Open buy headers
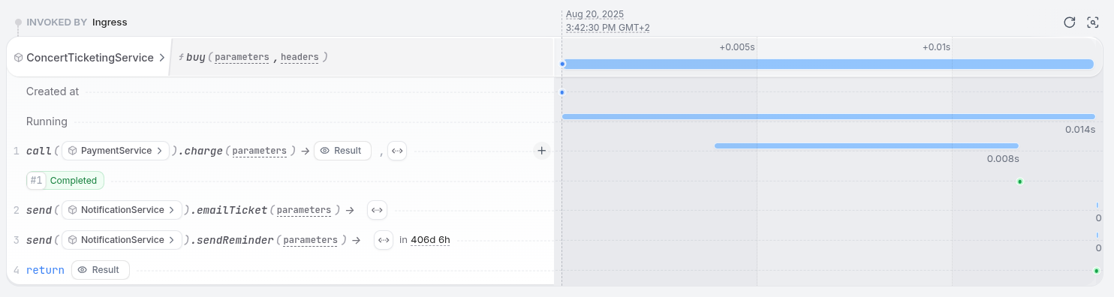 pyautogui.click(x=300, y=57)
